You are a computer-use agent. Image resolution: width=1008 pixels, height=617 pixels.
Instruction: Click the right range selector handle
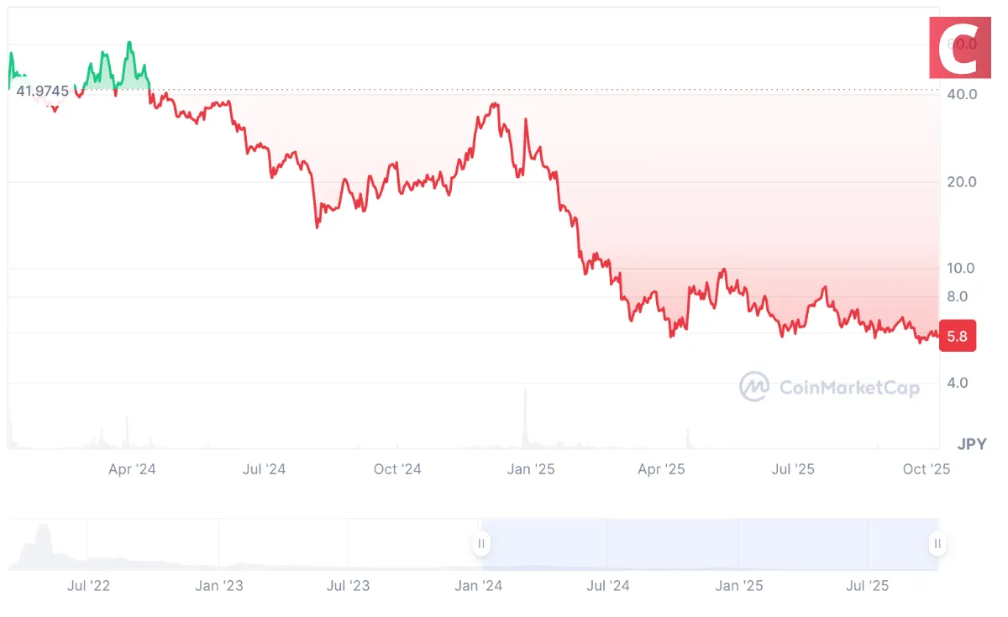[x=937, y=543]
